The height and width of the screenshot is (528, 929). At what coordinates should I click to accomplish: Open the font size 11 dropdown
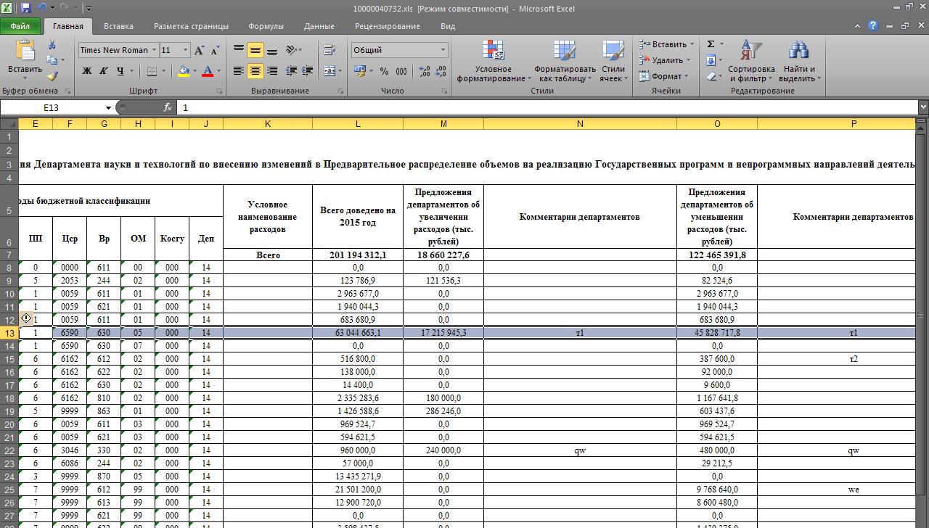[x=185, y=50]
